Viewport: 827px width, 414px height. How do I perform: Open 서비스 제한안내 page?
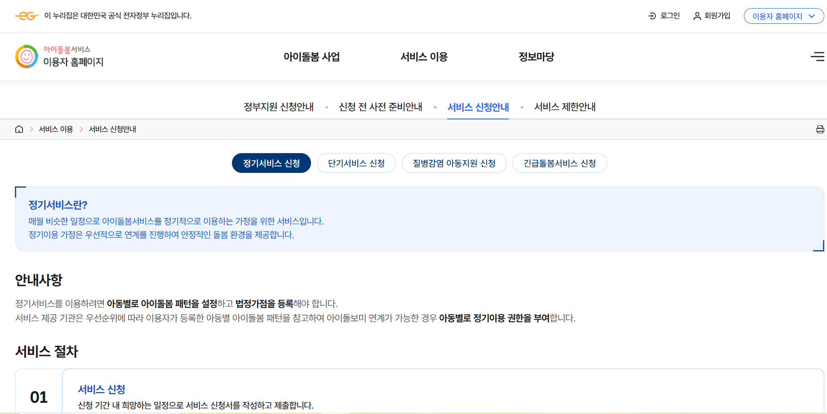tap(565, 107)
